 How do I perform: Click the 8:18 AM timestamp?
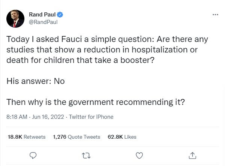point(17,117)
